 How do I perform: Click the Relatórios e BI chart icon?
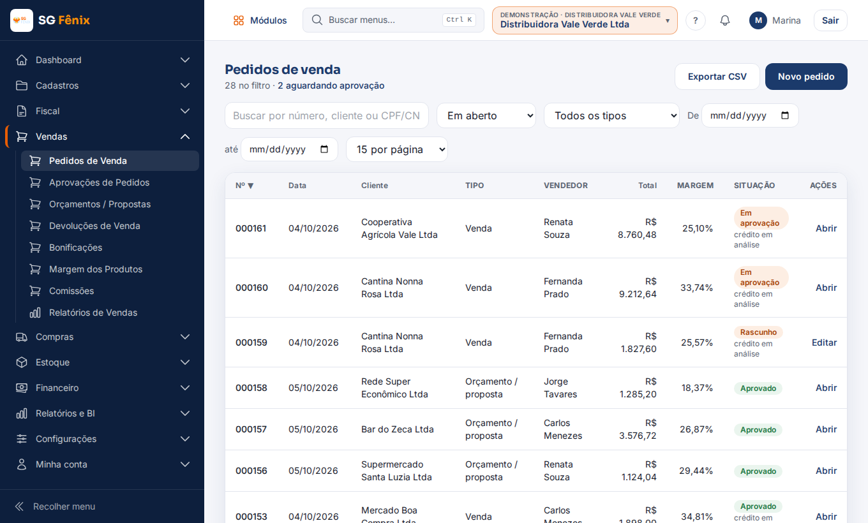tap(22, 413)
